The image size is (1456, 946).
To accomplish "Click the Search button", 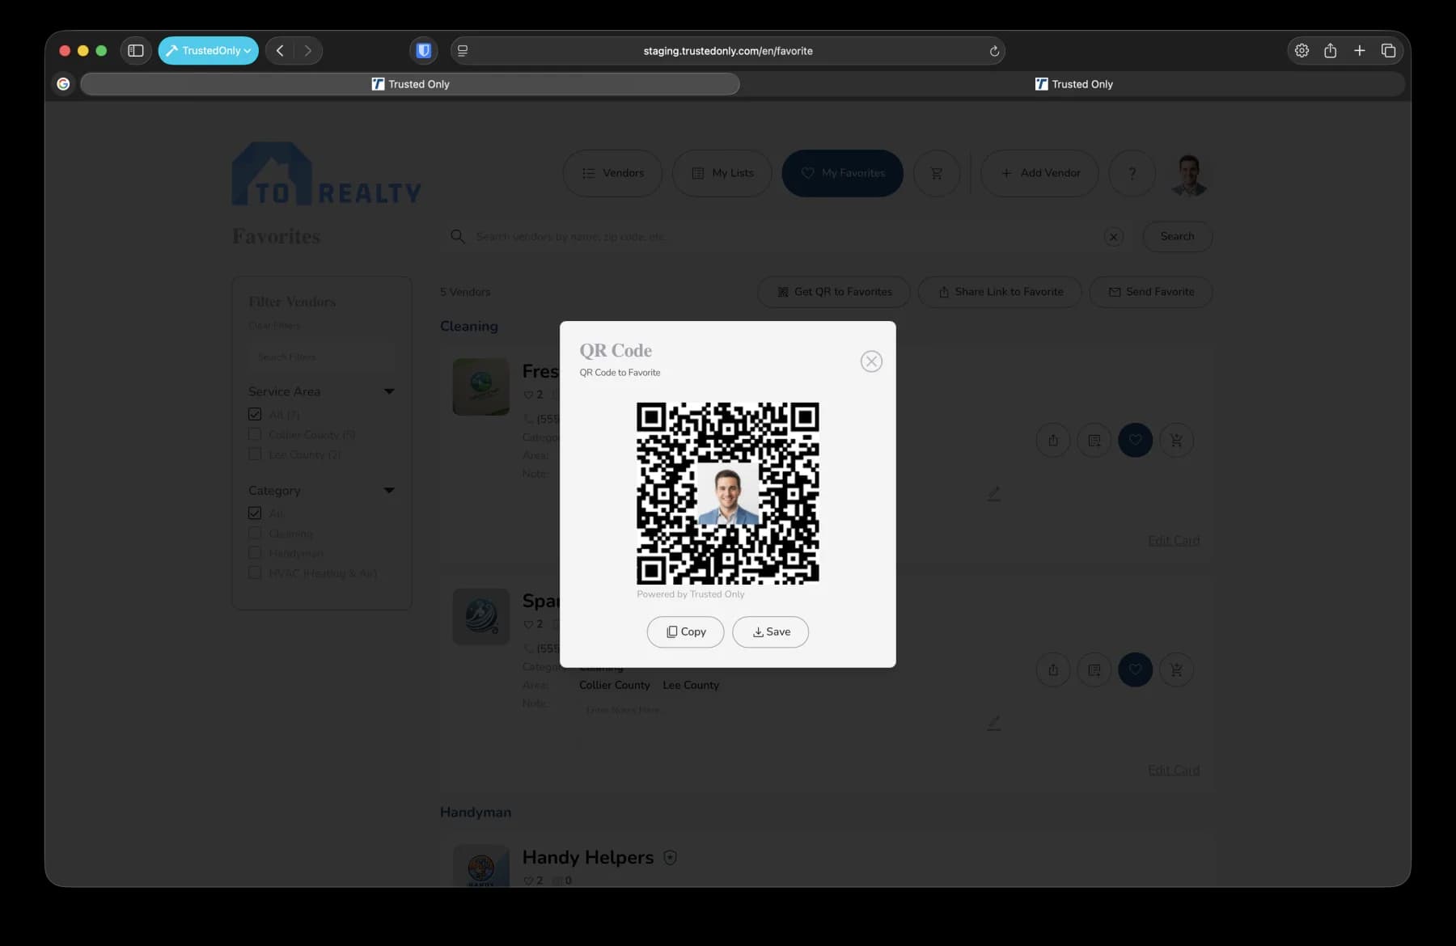I will pyautogui.click(x=1178, y=236).
